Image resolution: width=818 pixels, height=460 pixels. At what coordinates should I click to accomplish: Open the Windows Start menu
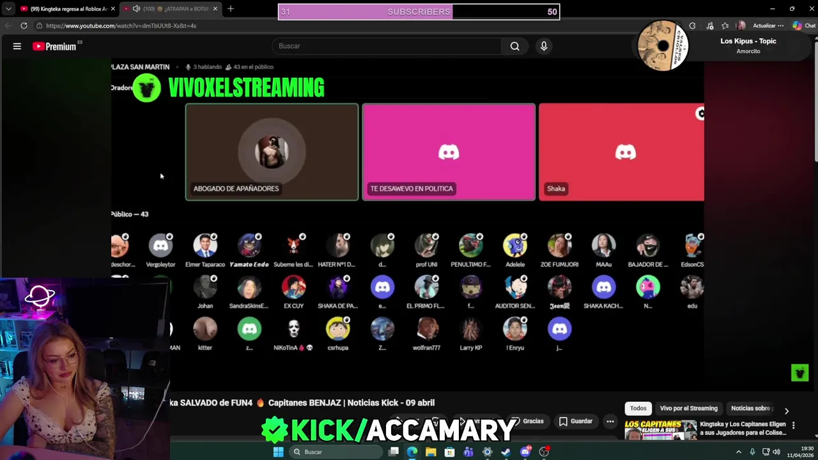coord(278,452)
